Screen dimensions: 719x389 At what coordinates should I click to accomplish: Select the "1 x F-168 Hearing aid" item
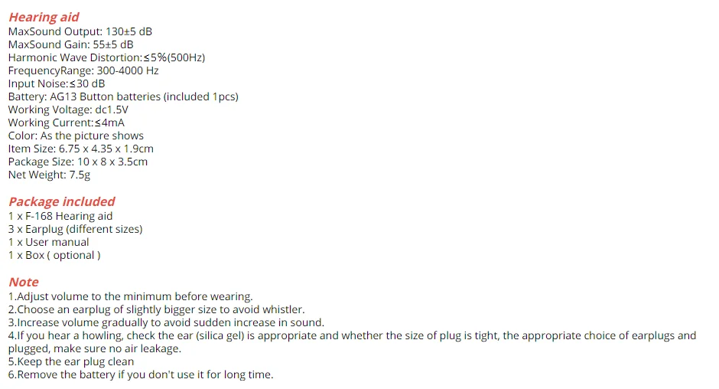click(x=60, y=216)
